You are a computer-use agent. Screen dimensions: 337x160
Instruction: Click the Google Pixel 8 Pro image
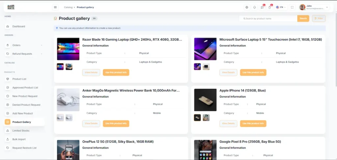(205, 150)
